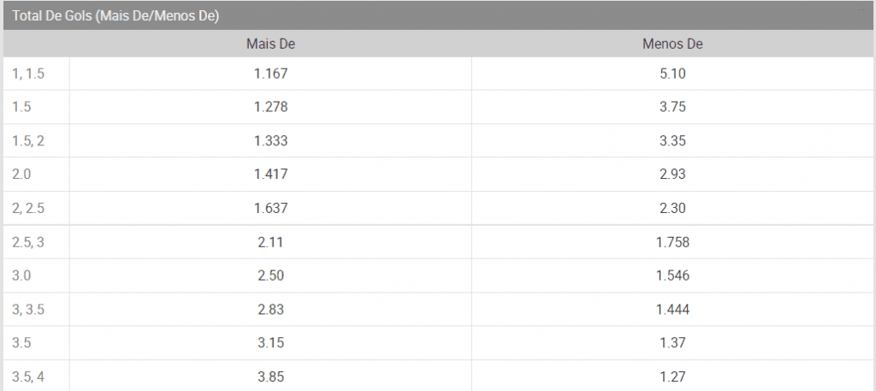
Task: Select Mais De odds 3.15
Action: point(270,342)
